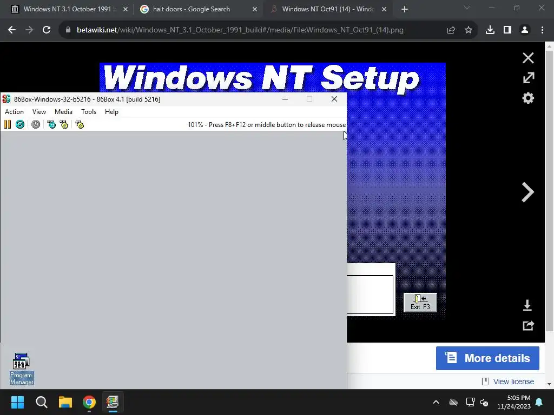Open the Tools menu in 86Box
The image size is (554, 415).
click(x=89, y=112)
